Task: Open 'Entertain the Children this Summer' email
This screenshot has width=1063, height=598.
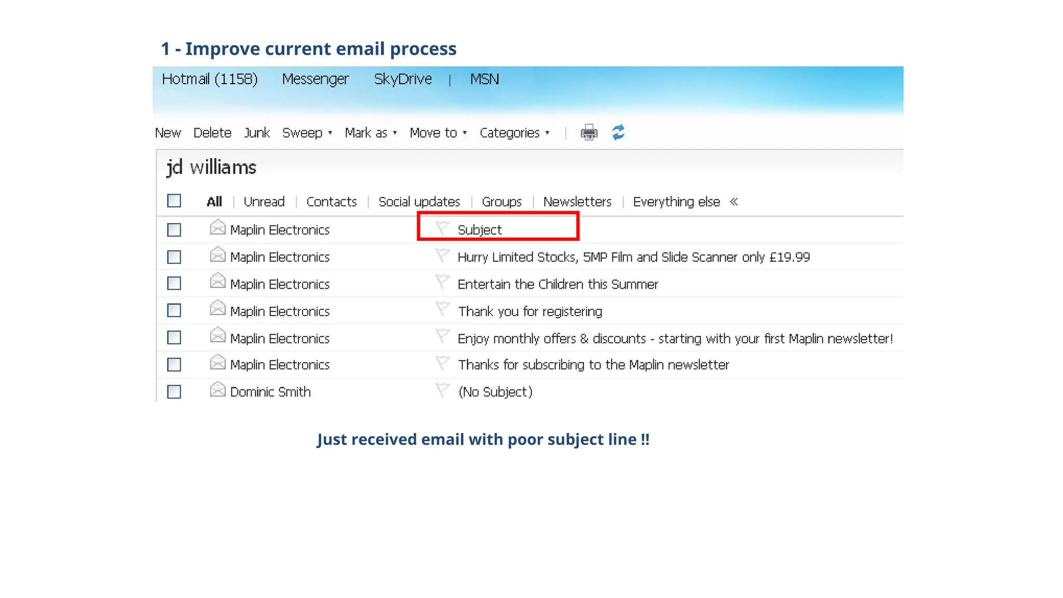Action: pyautogui.click(x=558, y=284)
